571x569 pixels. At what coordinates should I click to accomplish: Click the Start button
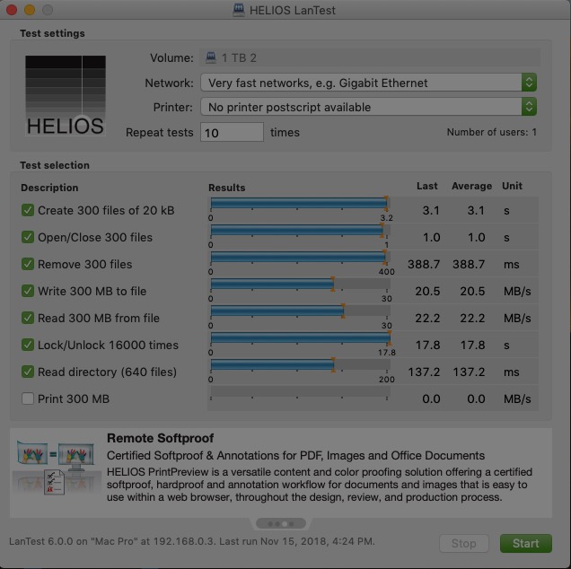coord(526,543)
